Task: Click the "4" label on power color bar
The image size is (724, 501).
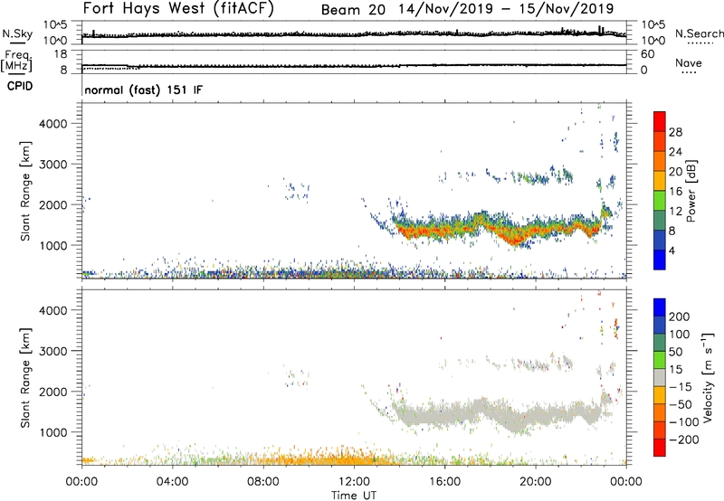Action: (672, 250)
